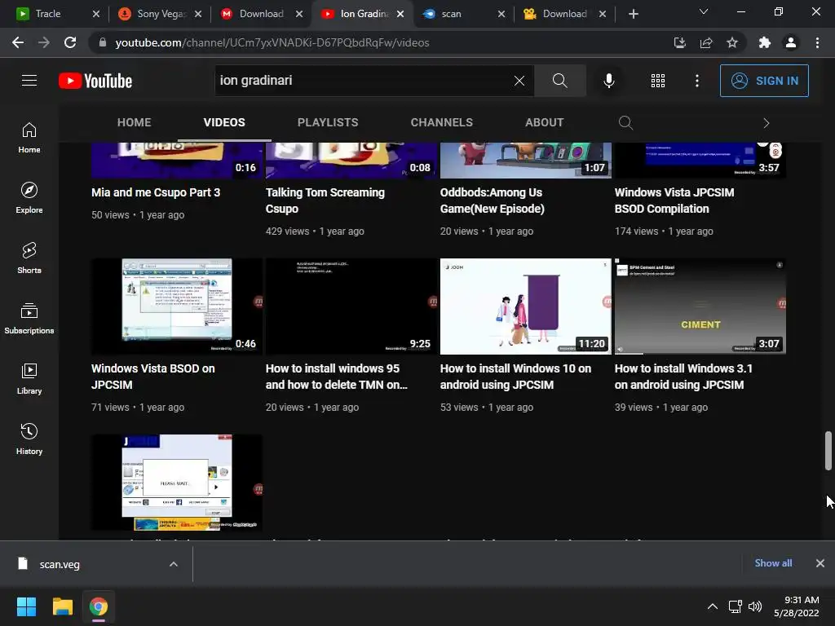Open the Chrome profile icon
The image size is (835, 626).
[791, 42]
